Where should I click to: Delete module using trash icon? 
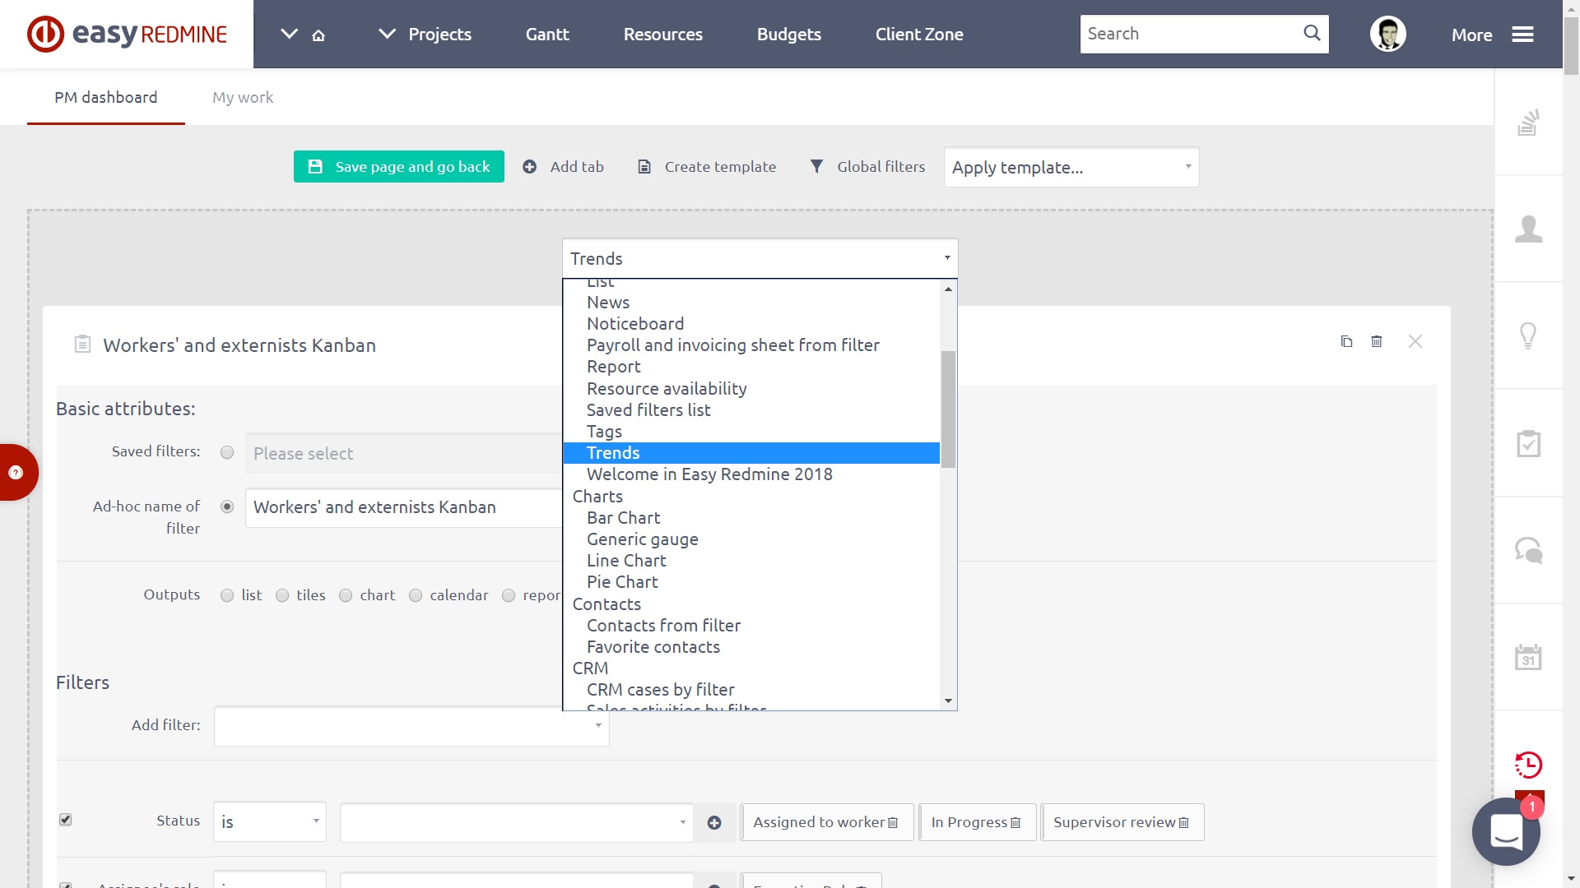(1377, 341)
